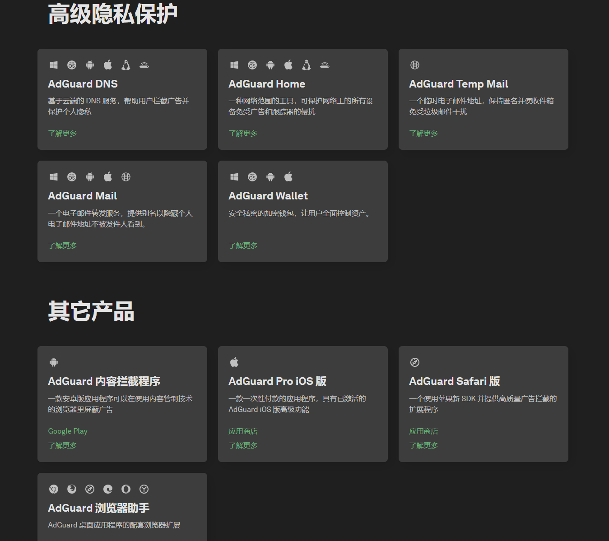Click description starting 一个电子邮件转发服务
The image size is (609, 541).
point(121,218)
